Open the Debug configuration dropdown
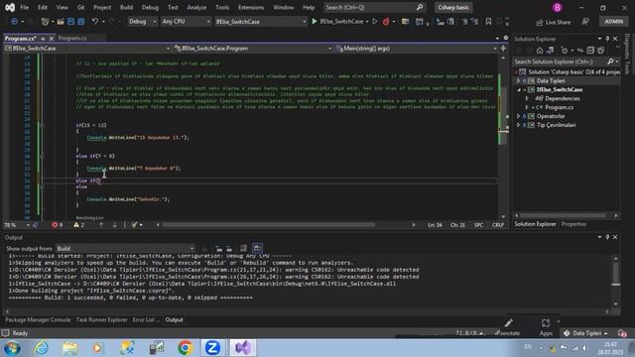 click(142, 22)
